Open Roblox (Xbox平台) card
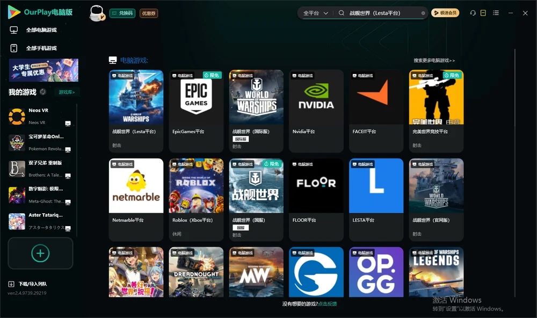 (x=196, y=200)
